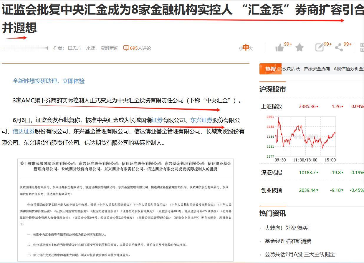Open news 基金经理瞄准新消费

pyautogui.click(x=288, y=241)
